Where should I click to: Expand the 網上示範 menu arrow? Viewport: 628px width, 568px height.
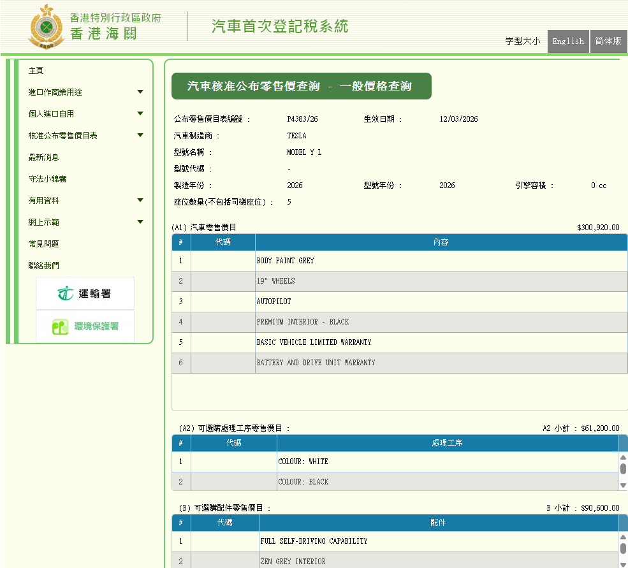[x=140, y=221]
